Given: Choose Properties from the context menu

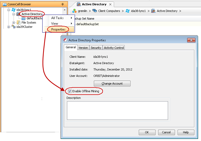Looking at the screenshot, I should click(58, 29).
